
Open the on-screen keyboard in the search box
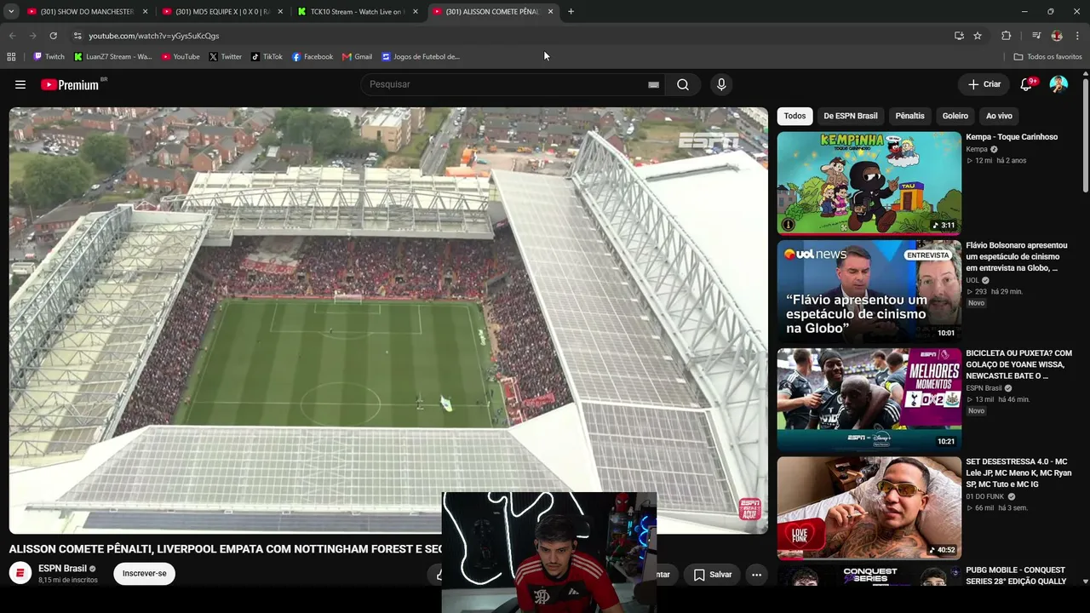(653, 84)
